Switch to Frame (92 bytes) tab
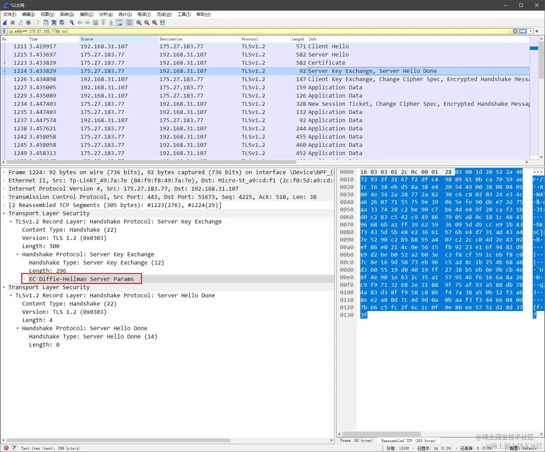Screen dimensions: 545x452 pyautogui.click(x=356, y=440)
